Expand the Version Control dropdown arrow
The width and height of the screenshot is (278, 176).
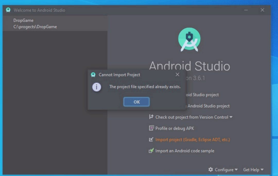[x=231, y=117]
